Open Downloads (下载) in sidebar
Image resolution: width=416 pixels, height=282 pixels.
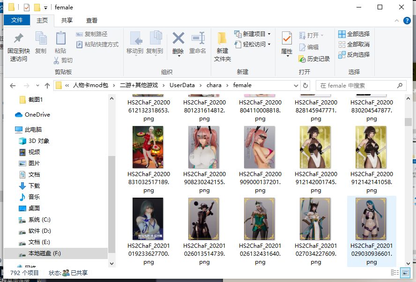coord(29,186)
